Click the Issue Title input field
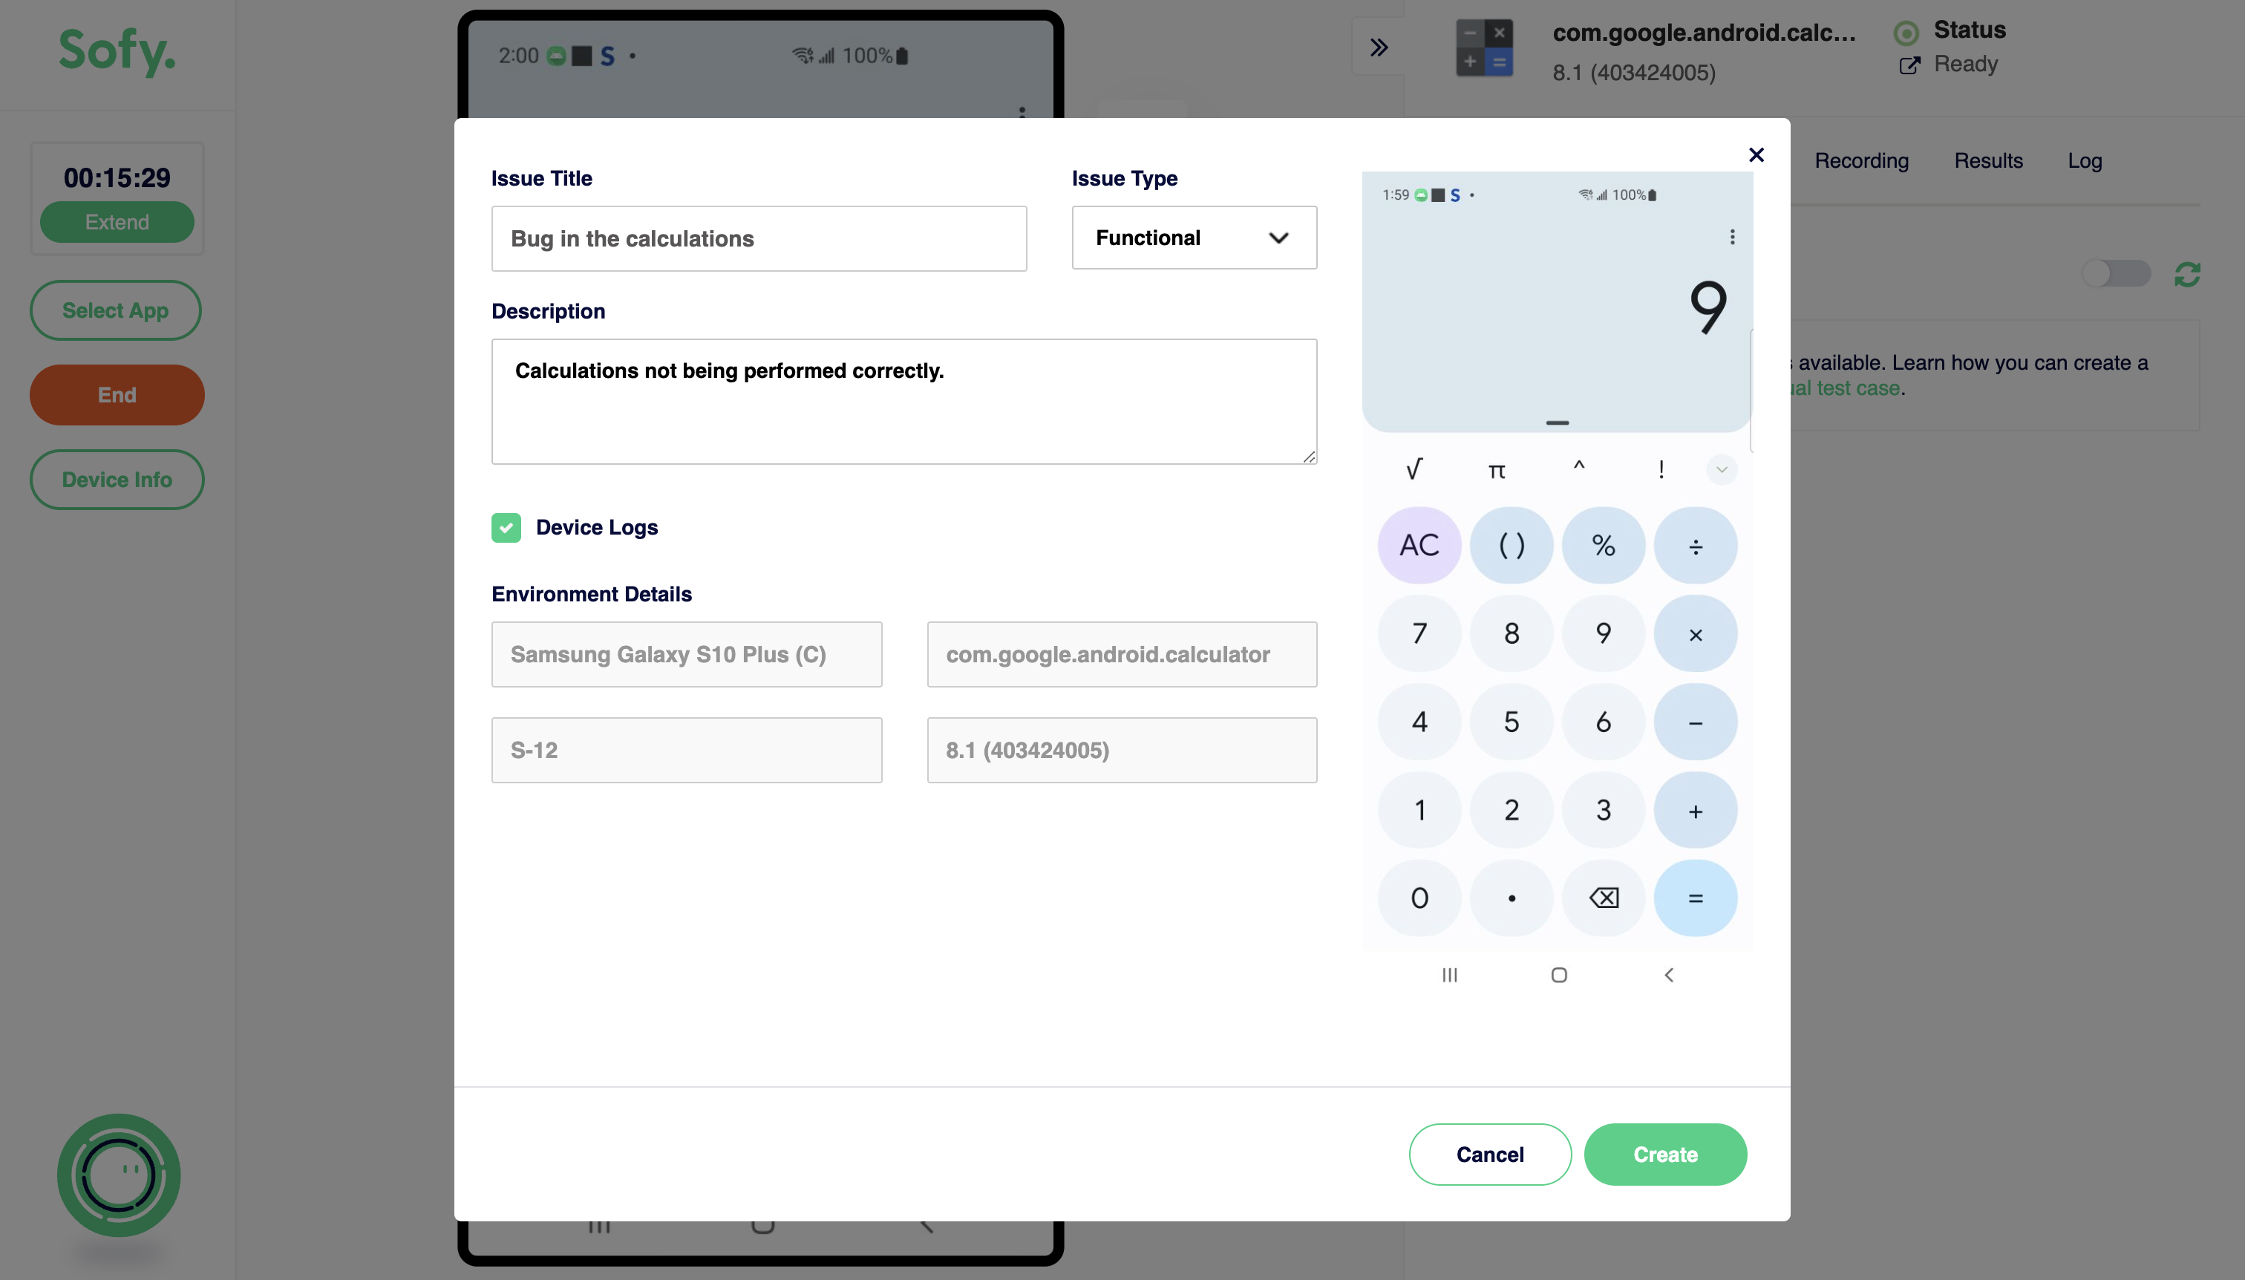This screenshot has height=1280, width=2245. click(759, 239)
